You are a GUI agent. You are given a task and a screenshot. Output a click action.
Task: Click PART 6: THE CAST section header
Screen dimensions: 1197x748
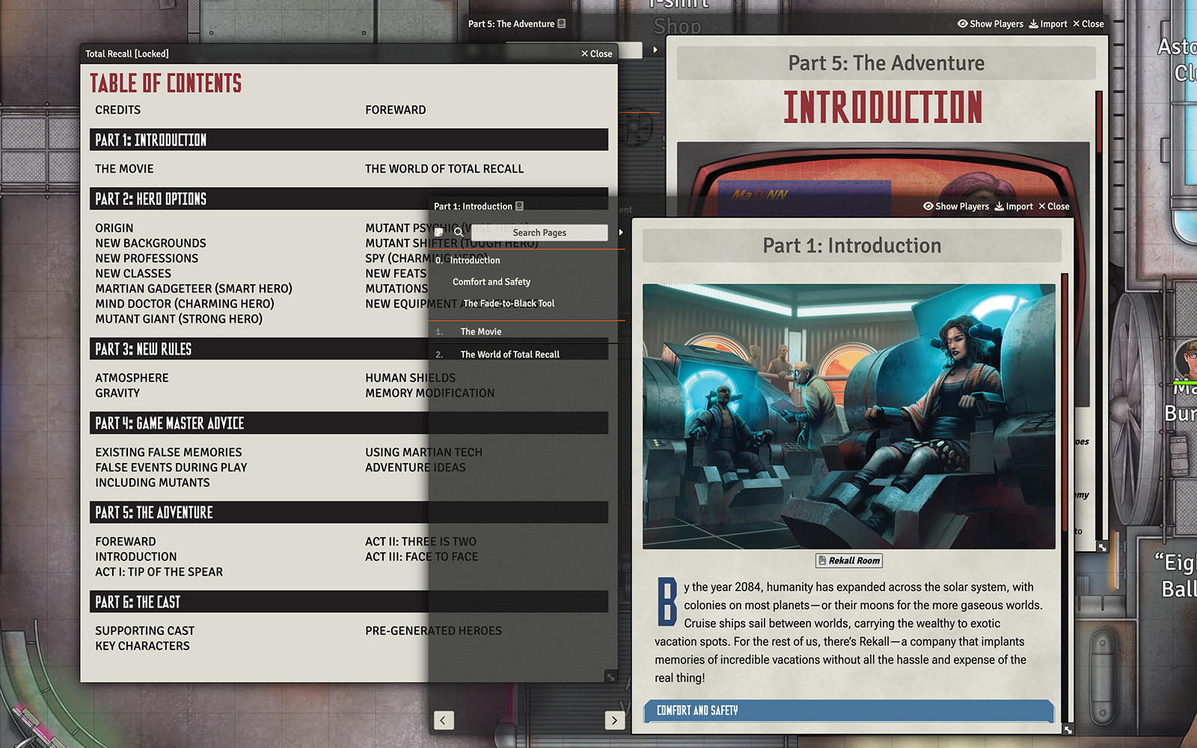coord(349,601)
